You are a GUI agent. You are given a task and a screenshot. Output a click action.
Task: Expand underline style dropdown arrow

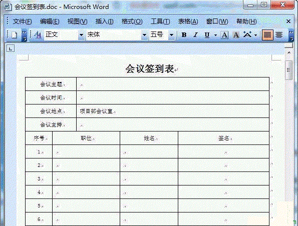(215, 35)
